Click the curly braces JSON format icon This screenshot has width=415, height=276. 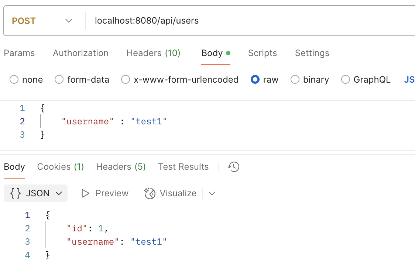point(16,193)
